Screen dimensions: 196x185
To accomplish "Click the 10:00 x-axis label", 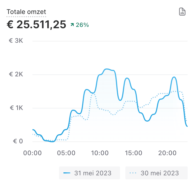I will pyautogui.click(x=100, y=153).
